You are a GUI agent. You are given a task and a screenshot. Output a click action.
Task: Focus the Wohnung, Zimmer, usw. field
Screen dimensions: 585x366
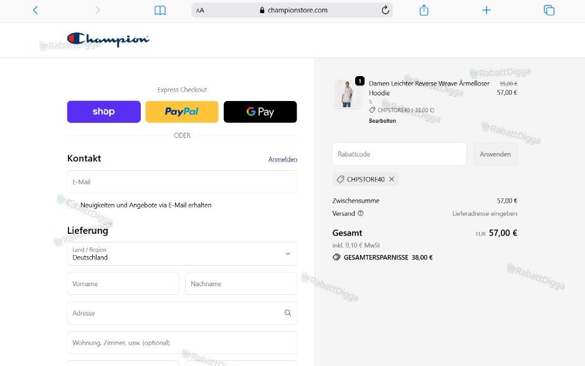pyautogui.click(x=182, y=343)
